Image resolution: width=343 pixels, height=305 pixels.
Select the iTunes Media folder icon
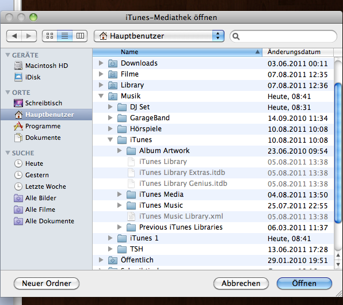pos(131,195)
